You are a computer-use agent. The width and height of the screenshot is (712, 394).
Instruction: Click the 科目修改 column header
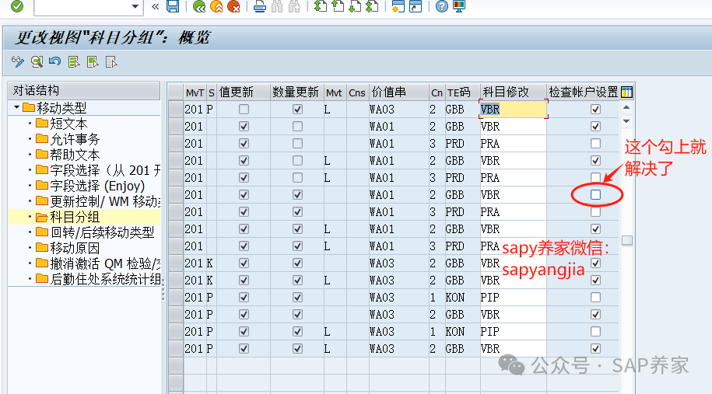(x=513, y=92)
